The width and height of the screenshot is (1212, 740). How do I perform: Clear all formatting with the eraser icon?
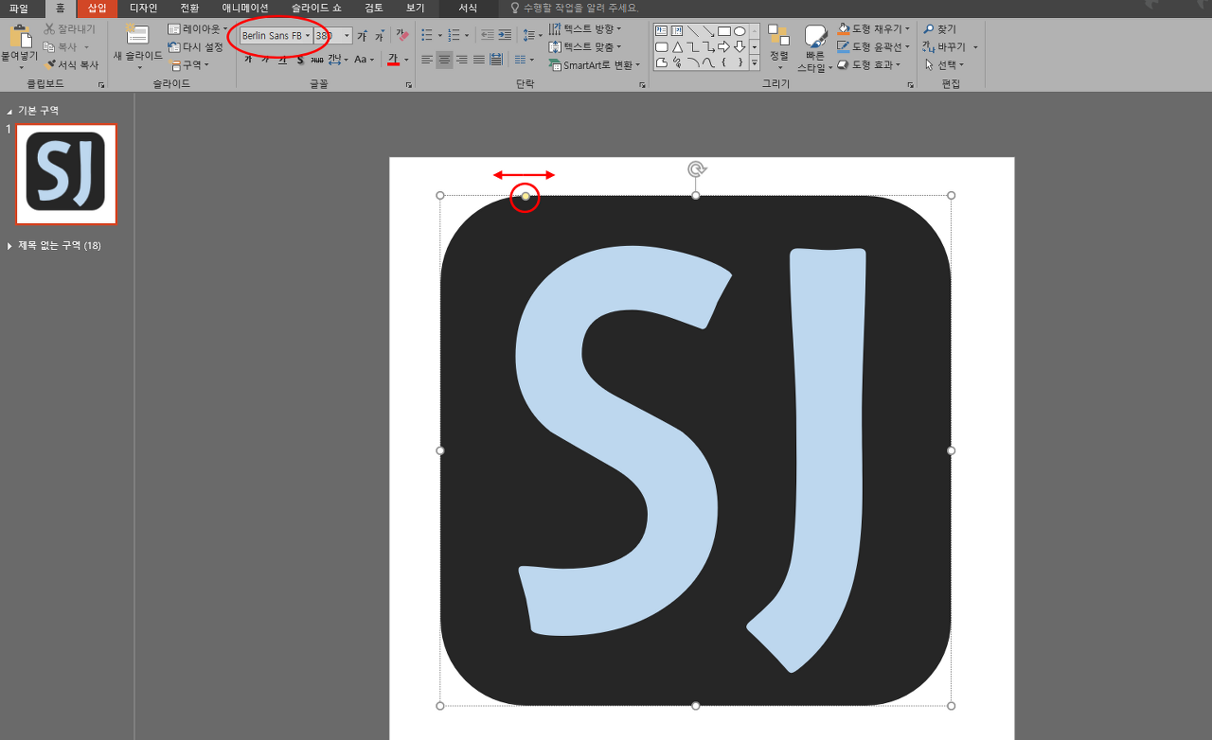[x=402, y=36]
